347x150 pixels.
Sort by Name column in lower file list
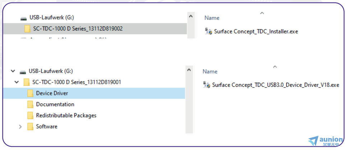point(210,71)
